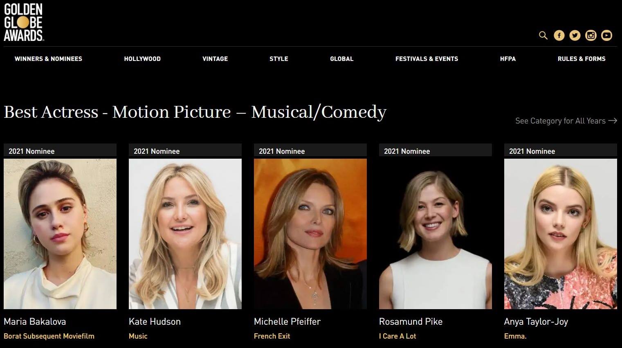Open the Emma. film link
The height and width of the screenshot is (348, 622).
coord(515,336)
